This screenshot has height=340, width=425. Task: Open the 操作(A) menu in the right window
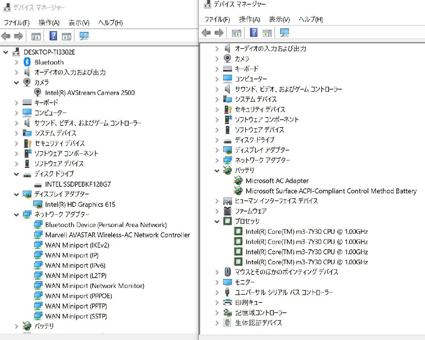[x=249, y=19]
